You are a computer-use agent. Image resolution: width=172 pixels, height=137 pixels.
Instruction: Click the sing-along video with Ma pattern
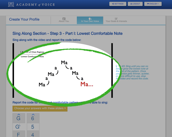click(63, 71)
